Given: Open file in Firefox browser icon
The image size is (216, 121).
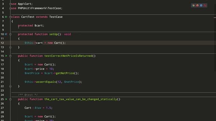Looking at the screenshot, I should point(197,5).
